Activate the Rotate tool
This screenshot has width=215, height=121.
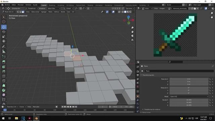[x=4, y=32]
